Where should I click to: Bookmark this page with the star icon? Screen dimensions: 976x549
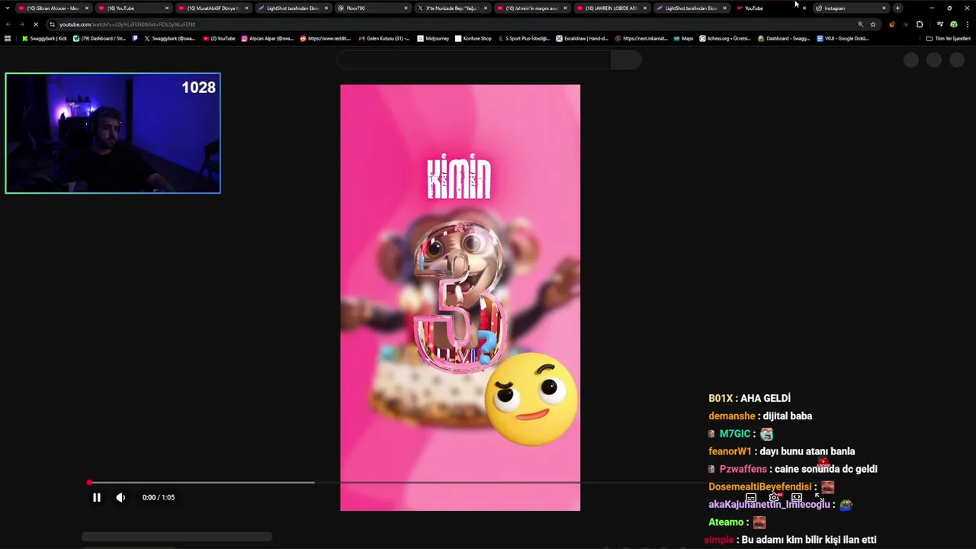(x=873, y=24)
